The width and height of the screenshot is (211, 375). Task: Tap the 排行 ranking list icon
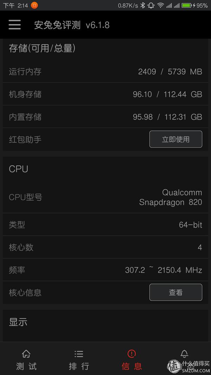click(79, 354)
